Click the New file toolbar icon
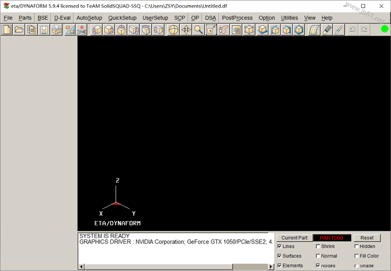 (x=7, y=30)
